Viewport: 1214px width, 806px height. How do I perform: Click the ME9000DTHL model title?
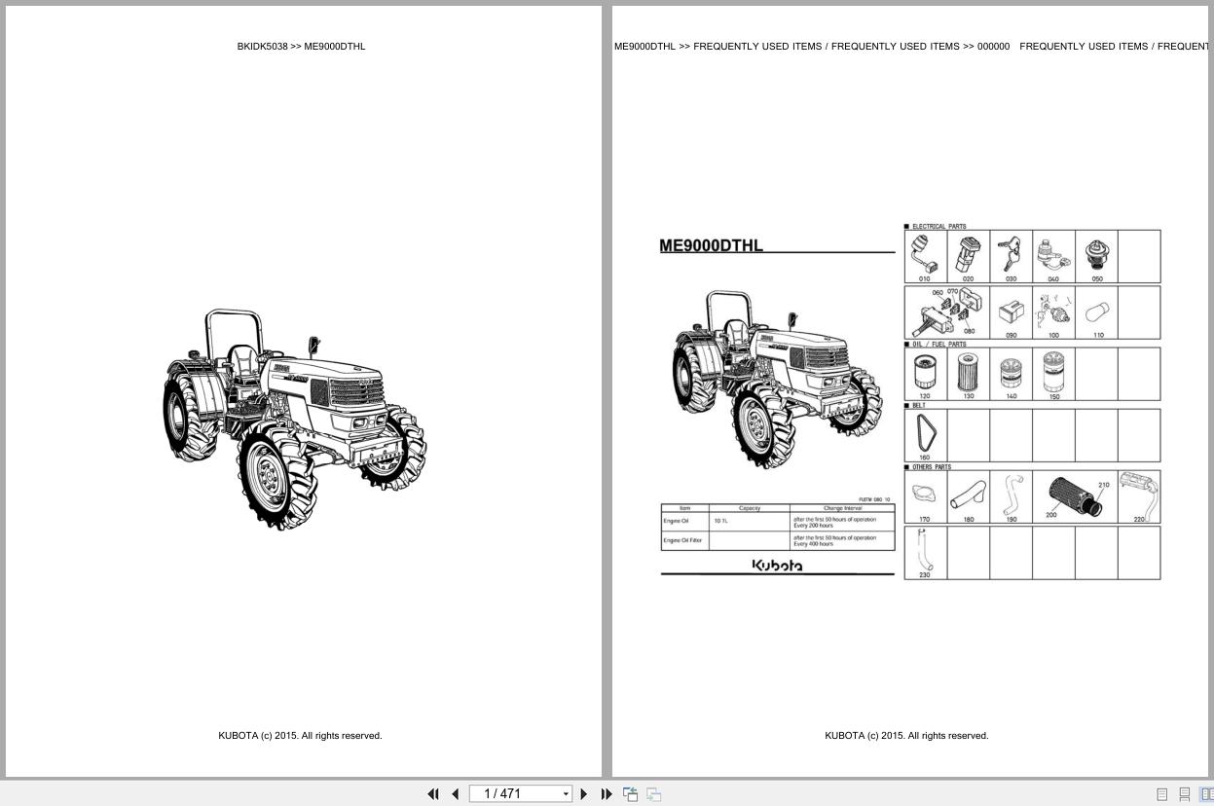[x=711, y=245]
